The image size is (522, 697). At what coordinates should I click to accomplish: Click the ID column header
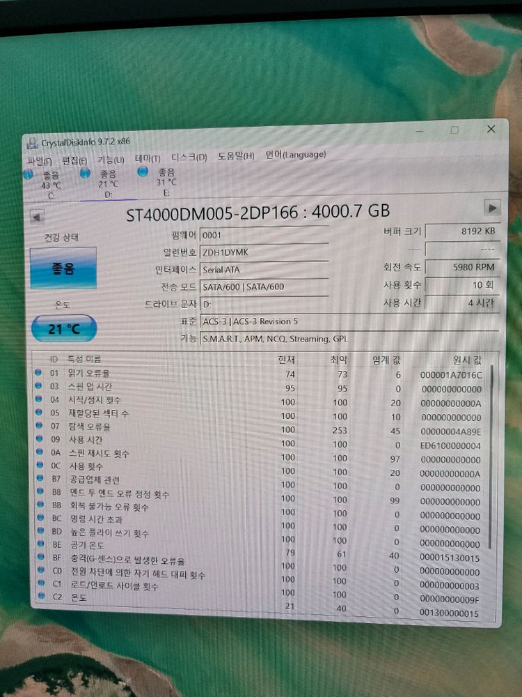tap(54, 359)
